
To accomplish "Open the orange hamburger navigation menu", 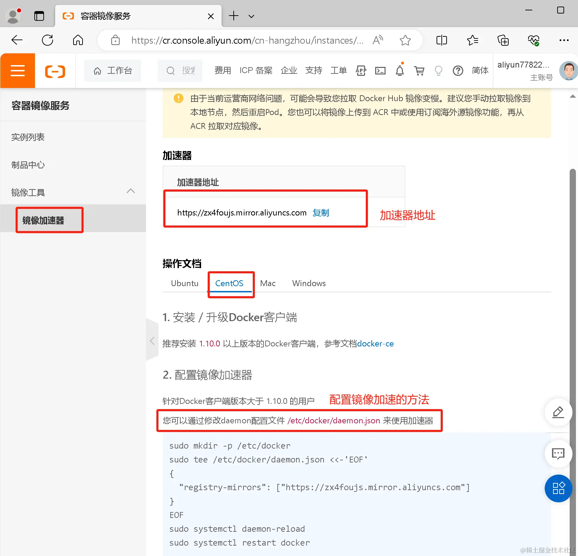I will pos(18,71).
